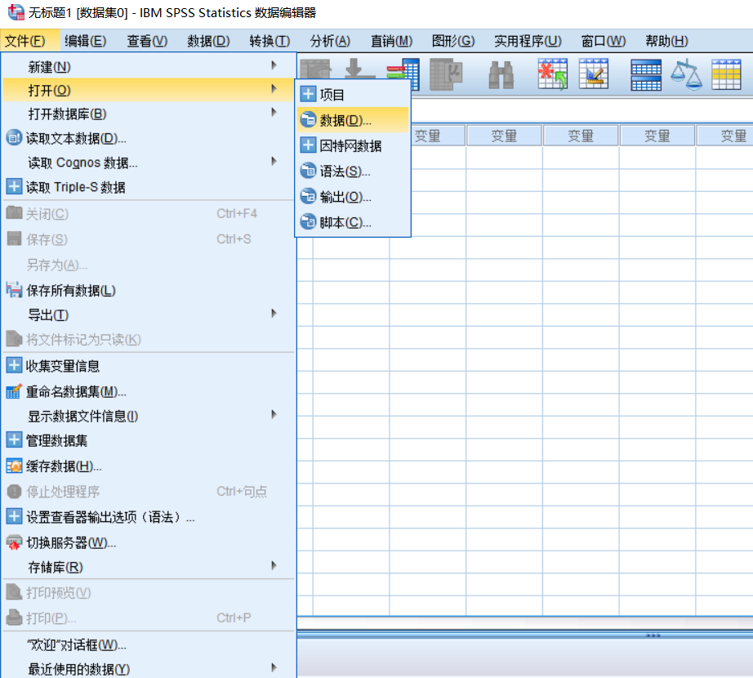This screenshot has width=753, height=678.
Task: Select 保存所有数据(L) menu entry
Action: pyautogui.click(x=149, y=291)
